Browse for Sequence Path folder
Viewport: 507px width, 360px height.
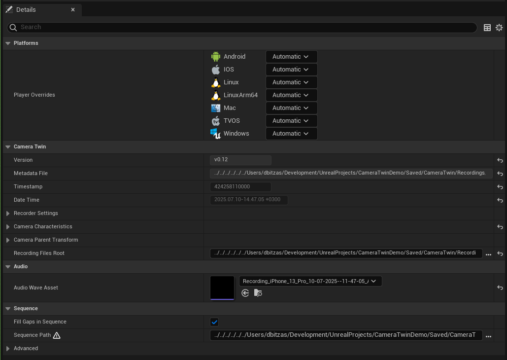[488, 336]
